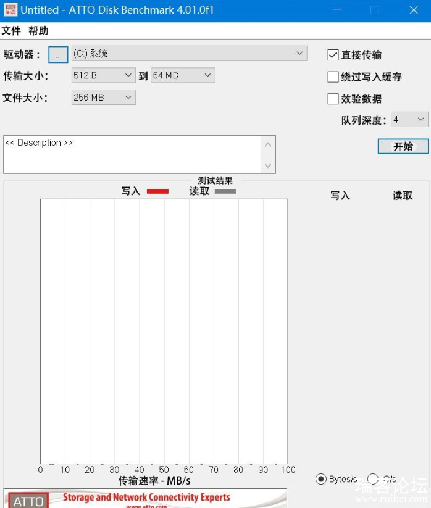Screen dimensions: 431x508
Task: Click the 读取 results column header
Action: pyautogui.click(x=403, y=196)
